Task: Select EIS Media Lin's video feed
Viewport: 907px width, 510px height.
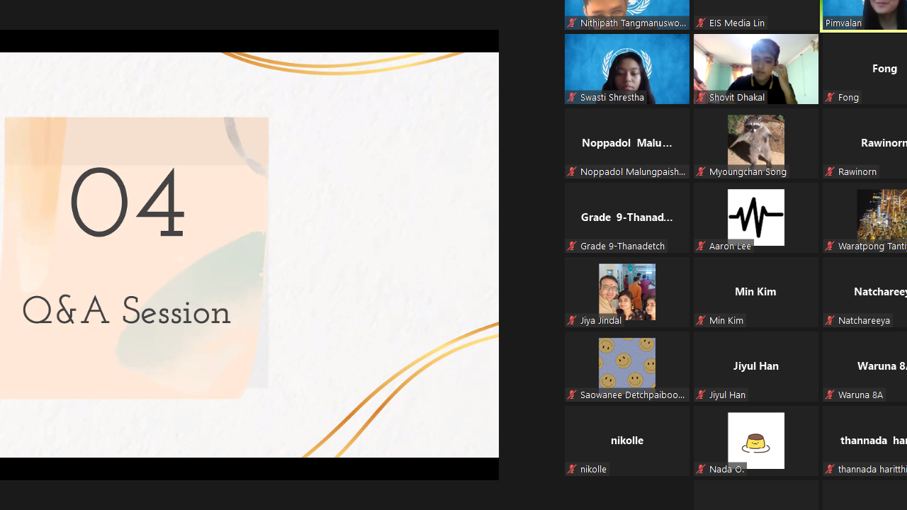Action: pyautogui.click(x=756, y=15)
